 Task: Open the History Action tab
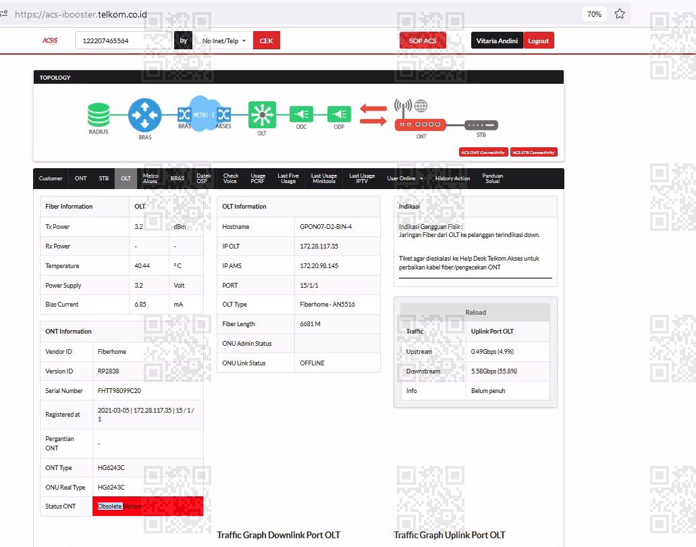[x=452, y=178]
